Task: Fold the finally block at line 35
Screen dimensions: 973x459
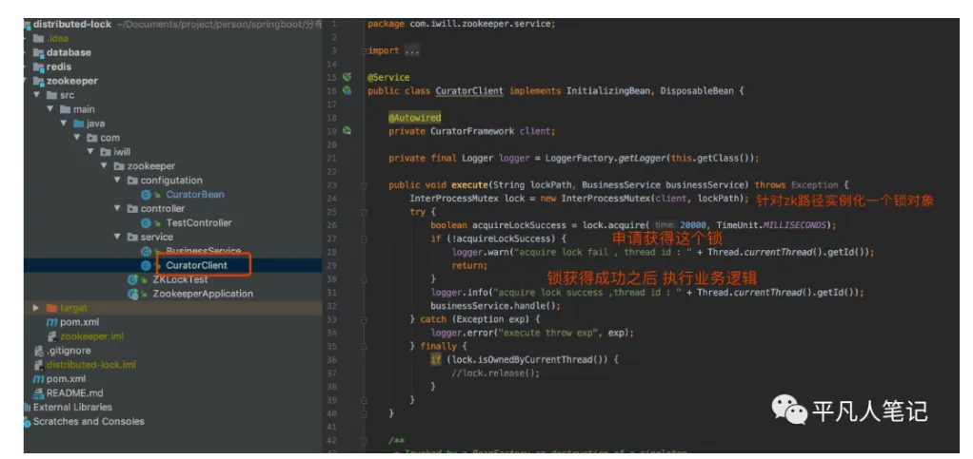Action: click(x=365, y=346)
